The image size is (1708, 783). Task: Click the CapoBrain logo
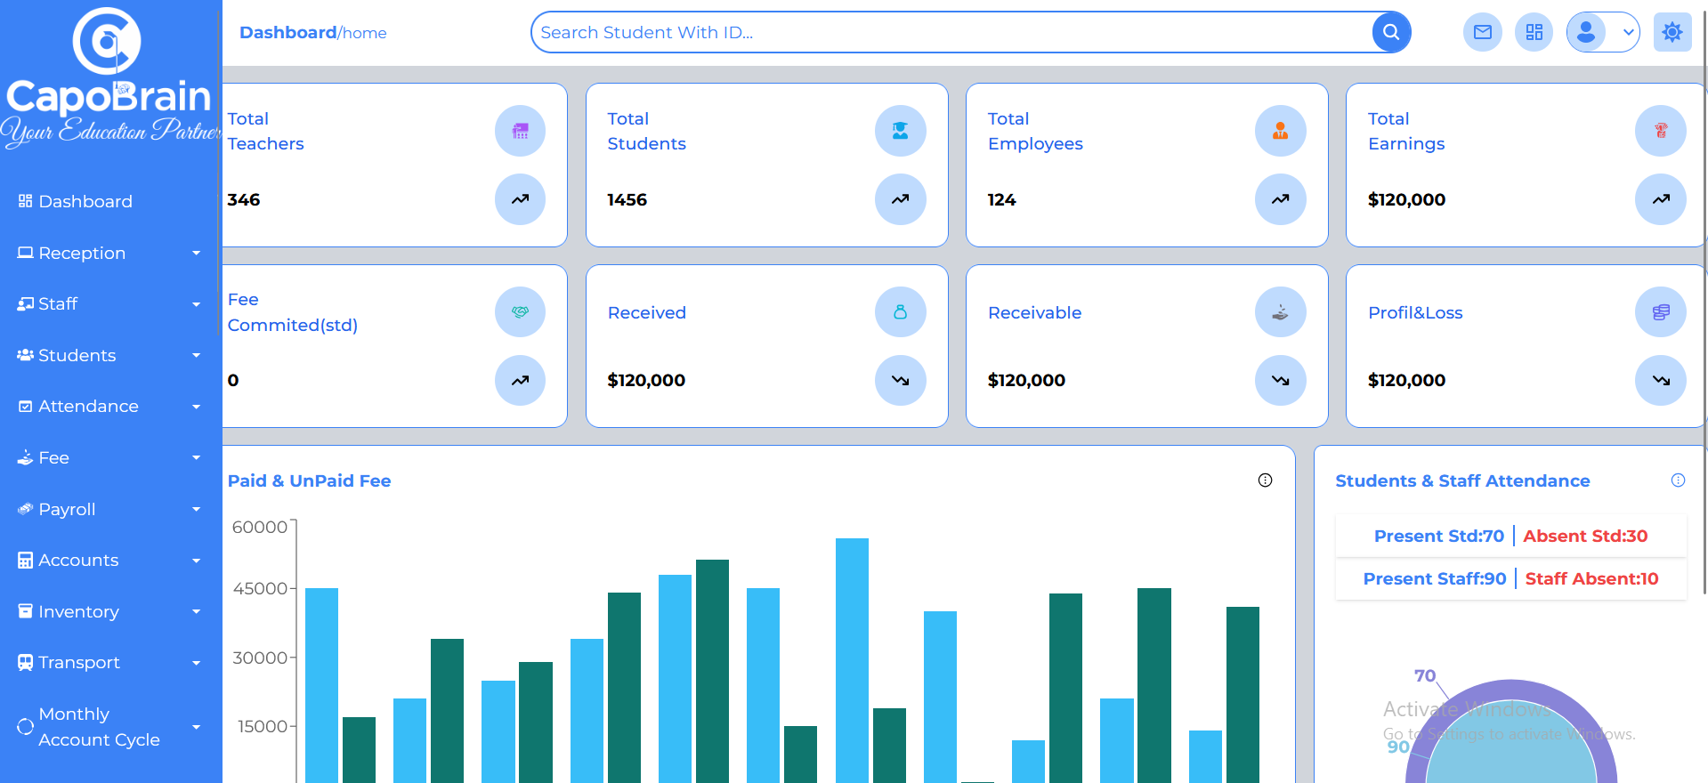click(x=110, y=78)
